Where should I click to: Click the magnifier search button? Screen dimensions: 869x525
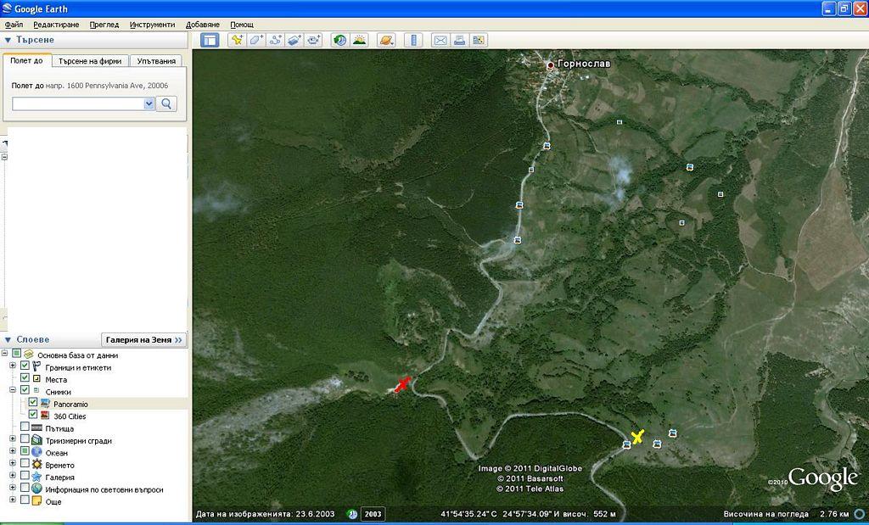point(166,103)
